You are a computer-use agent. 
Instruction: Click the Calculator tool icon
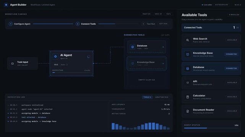[188, 97]
